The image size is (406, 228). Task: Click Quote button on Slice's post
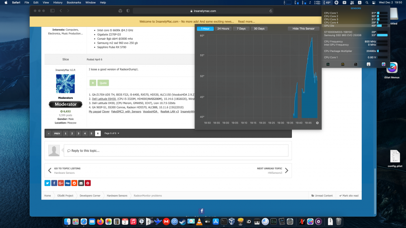pos(103,83)
